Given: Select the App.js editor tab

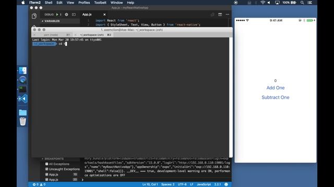Looking at the screenshot, I should pos(87,15).
